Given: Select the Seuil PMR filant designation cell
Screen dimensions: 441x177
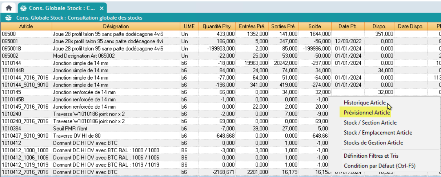Looking at the screenshot, I should 70,128.
